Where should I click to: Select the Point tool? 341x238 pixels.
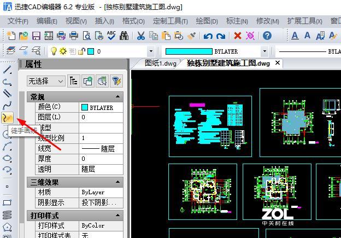pos(7,187)
